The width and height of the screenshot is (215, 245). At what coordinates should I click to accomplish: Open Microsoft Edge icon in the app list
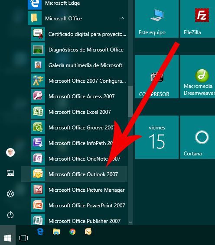pos(35,4)
